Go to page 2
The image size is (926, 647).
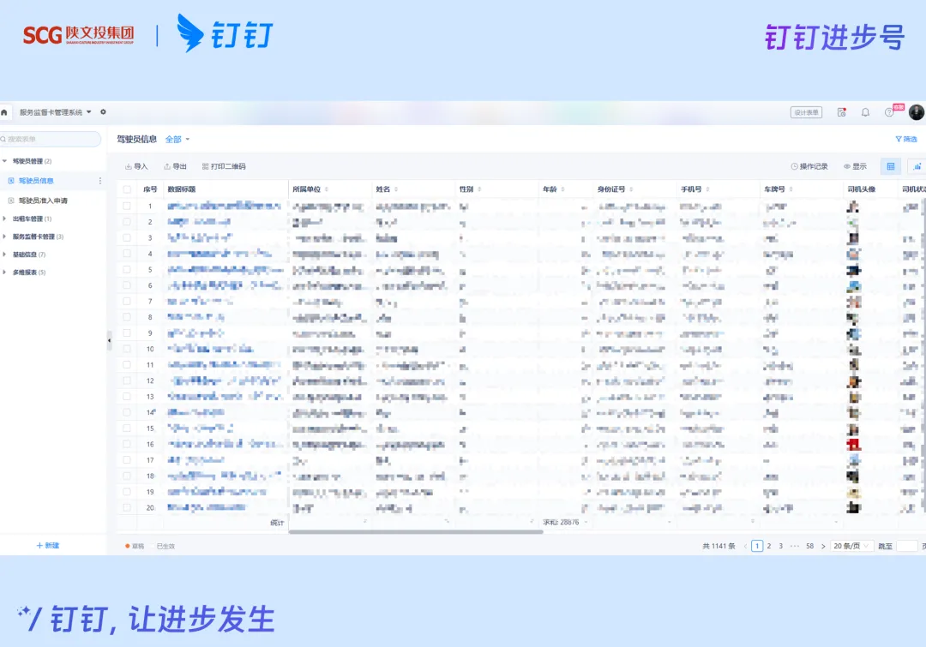769,546
